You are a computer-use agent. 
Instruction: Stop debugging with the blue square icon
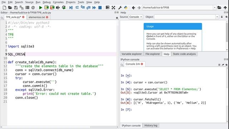click(100, 8)
